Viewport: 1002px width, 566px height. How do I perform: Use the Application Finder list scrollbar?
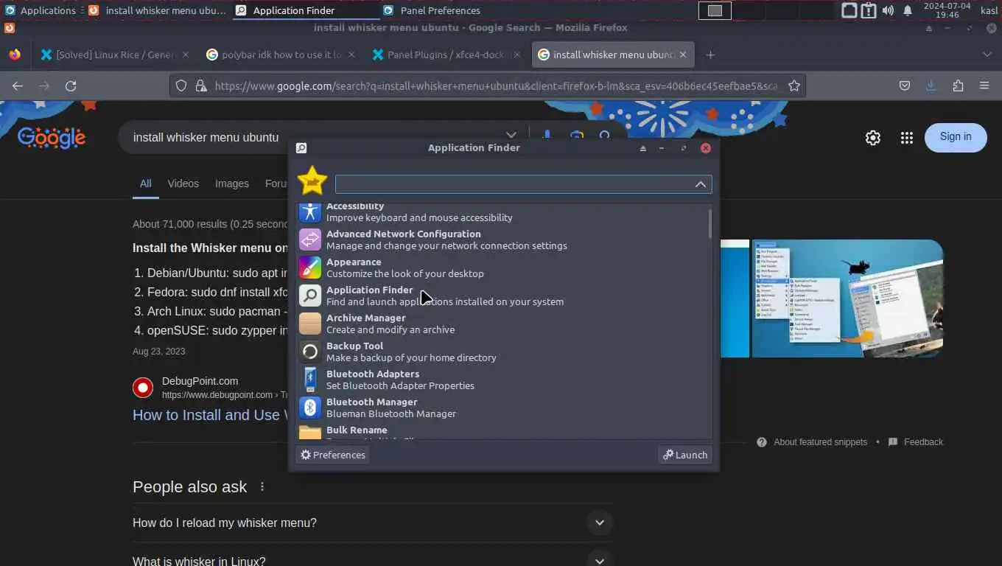pyautogui.click(x=710, y=224)
